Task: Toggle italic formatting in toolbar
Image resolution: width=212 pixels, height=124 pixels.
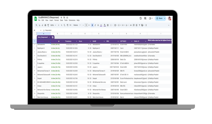Action: (x=95, y=25)
